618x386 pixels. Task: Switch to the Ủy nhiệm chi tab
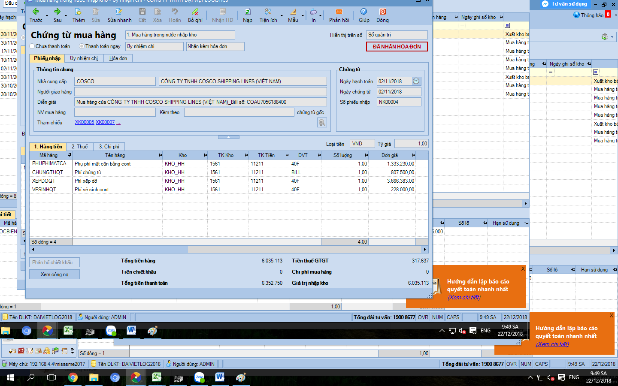pyautogui.click(x=84, y=58)
